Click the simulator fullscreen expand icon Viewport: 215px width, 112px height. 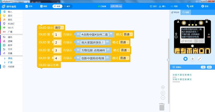point(199,59)
